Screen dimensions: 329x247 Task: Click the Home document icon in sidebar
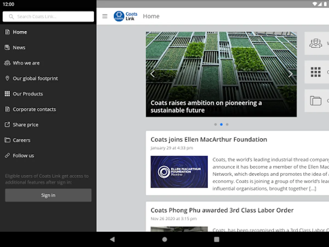pyautogui.click(x=7, y=32)
